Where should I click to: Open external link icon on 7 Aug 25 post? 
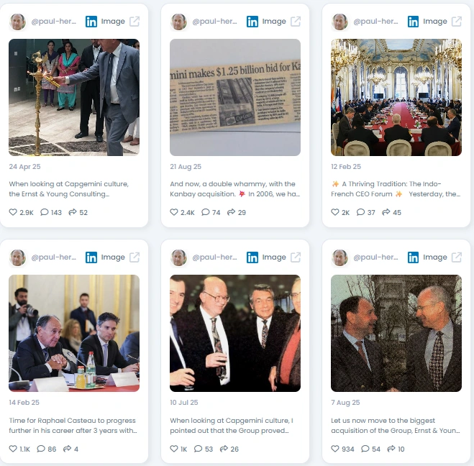point(457,257)
